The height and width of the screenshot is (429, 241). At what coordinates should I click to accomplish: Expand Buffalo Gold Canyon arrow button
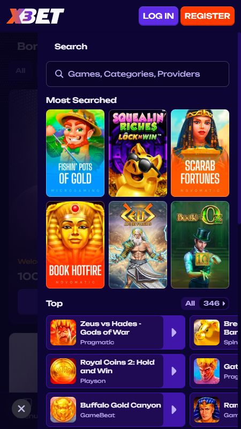pos(174,410)
